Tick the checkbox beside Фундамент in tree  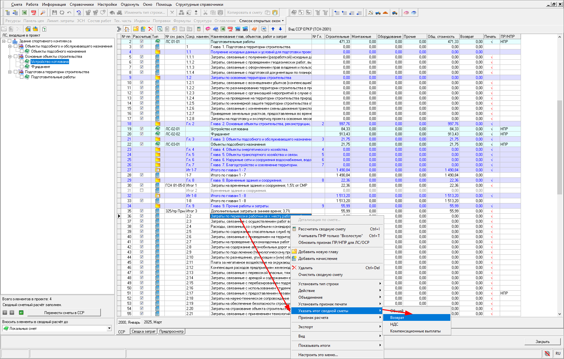coord(22,67)
